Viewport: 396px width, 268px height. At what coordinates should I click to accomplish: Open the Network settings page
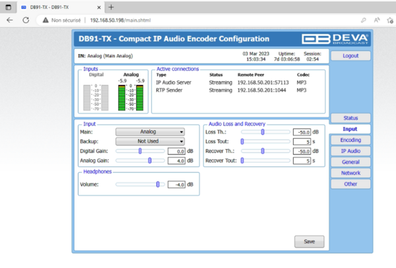[x=350, y=173]
